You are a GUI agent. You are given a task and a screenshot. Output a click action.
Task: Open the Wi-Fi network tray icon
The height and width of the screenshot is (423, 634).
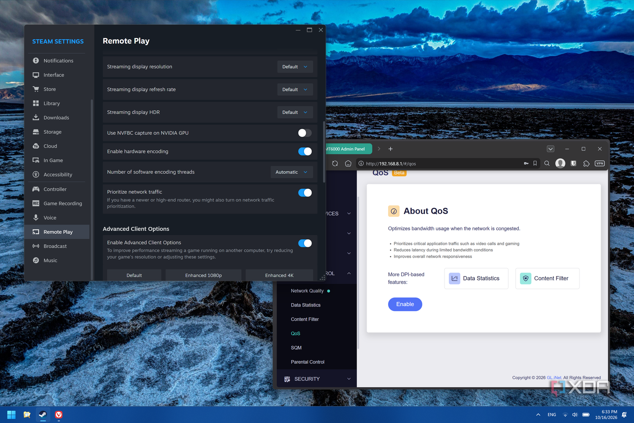(565, 415)
